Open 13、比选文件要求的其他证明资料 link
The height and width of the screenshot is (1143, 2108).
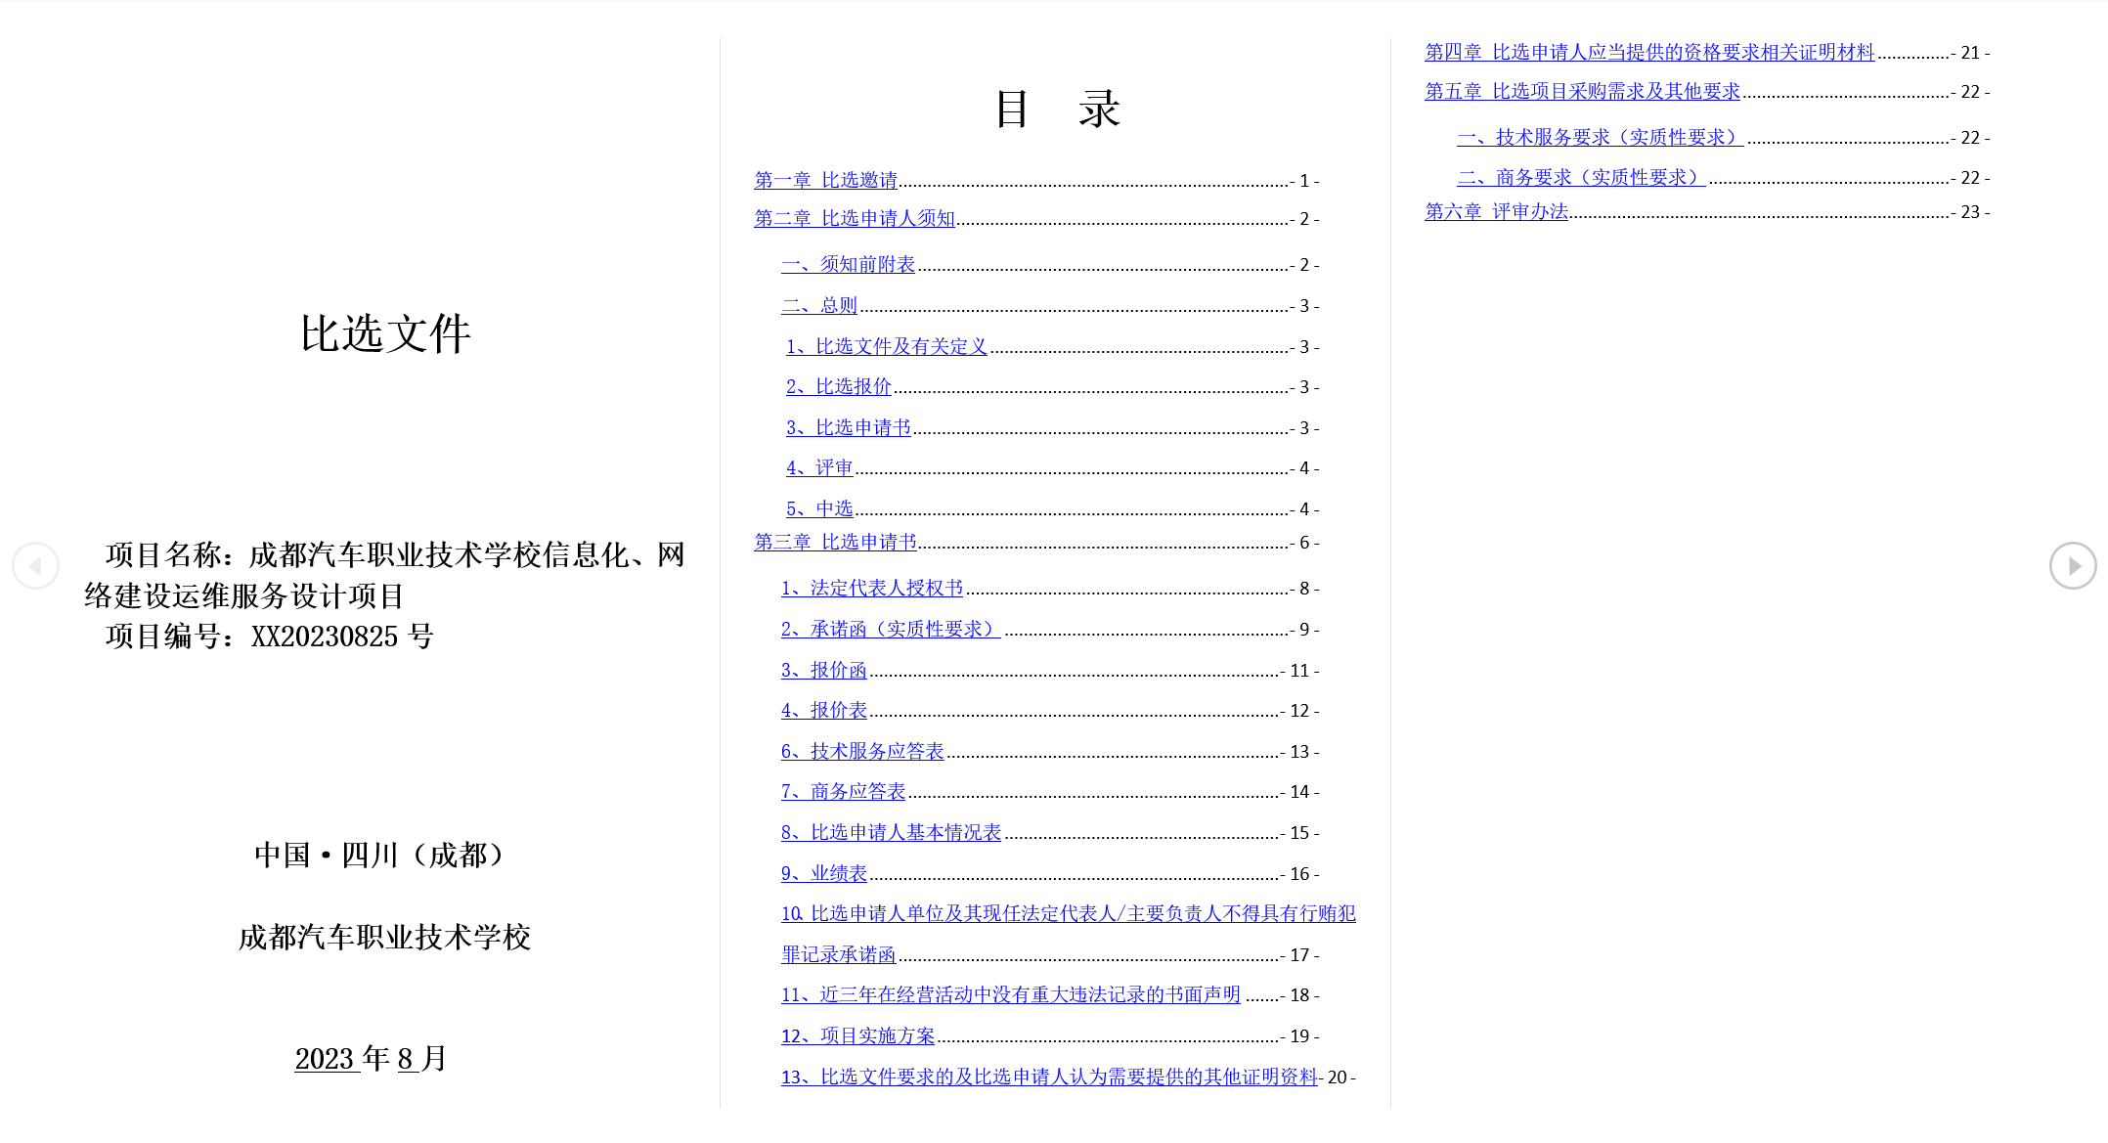[x=1050, y=1077]
